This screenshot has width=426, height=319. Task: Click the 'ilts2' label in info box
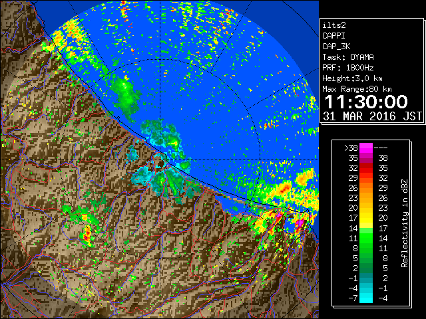click(x=334, y=25)
